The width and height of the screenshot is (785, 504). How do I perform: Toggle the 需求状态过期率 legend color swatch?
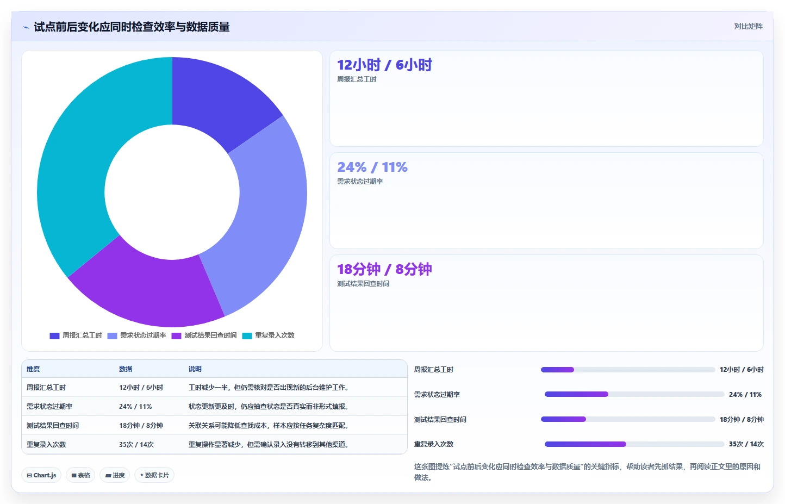tap(112, 336)
